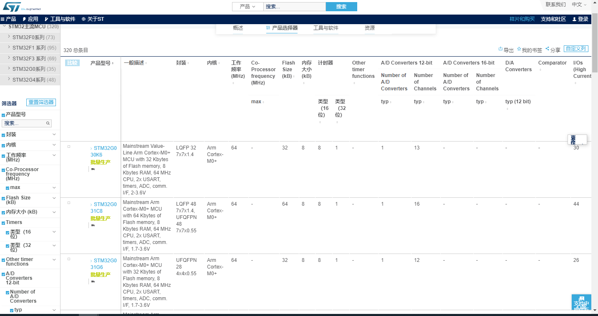Expand the STM32F0系列 tree node
Screen dimensions: 598x316
click(x=9, y=37)
